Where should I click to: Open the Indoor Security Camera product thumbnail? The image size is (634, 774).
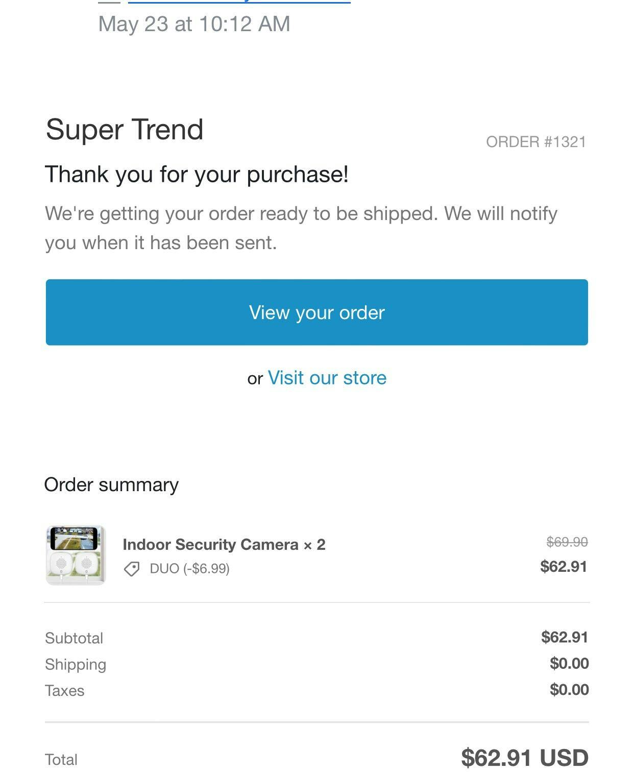point(76,555)
